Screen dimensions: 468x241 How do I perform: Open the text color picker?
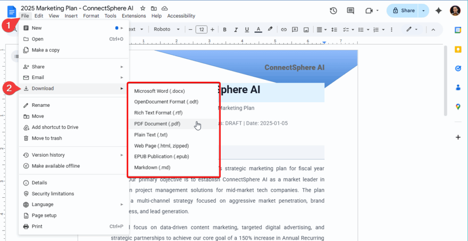coord(259,30)
